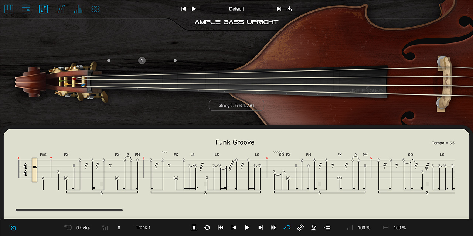Open the Track 1 selector
Image resolution: width=473 pixels, height=236 pixels.
click(x=143, y=228)
